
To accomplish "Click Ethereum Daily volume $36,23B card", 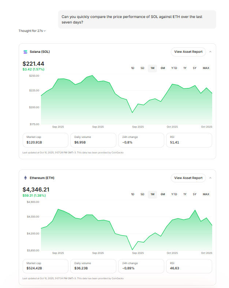I will [93, 266].
